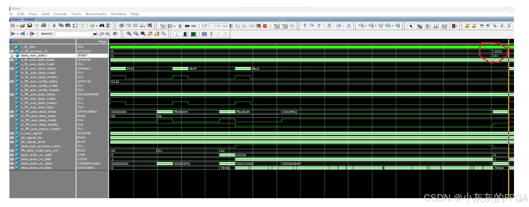This screenshot has width=529, height=207.
Task: Toggle the solid green wave format button
Action: (x=193, y=34)
